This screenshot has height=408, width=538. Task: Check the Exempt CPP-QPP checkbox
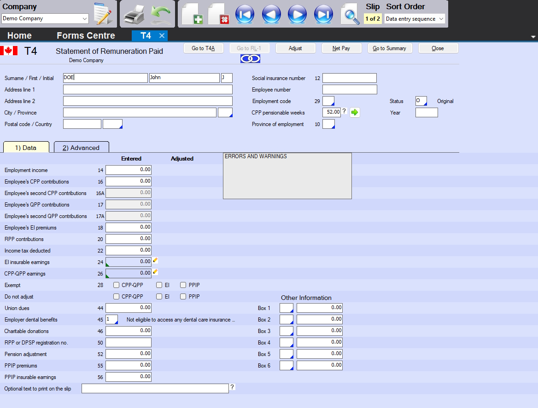click(x=117, y=285)
